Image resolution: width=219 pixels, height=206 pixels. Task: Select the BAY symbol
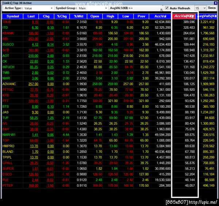(6, 129)
